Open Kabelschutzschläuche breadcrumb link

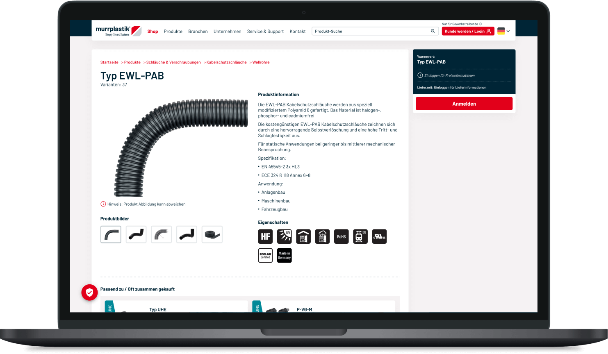pyautogui.click(x=227, y=62)
